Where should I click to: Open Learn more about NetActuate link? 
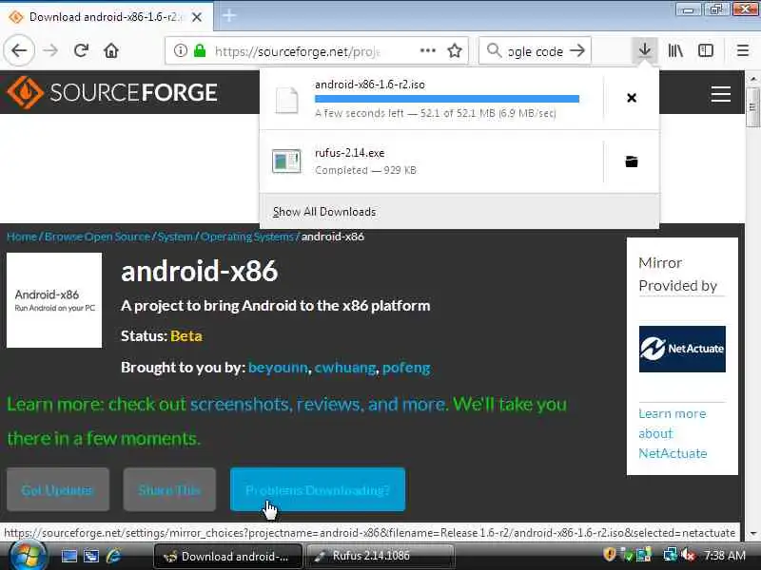click(673, 433)
